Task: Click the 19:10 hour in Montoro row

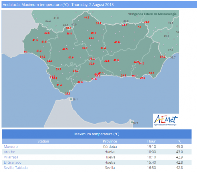Action: click(152, 146)
